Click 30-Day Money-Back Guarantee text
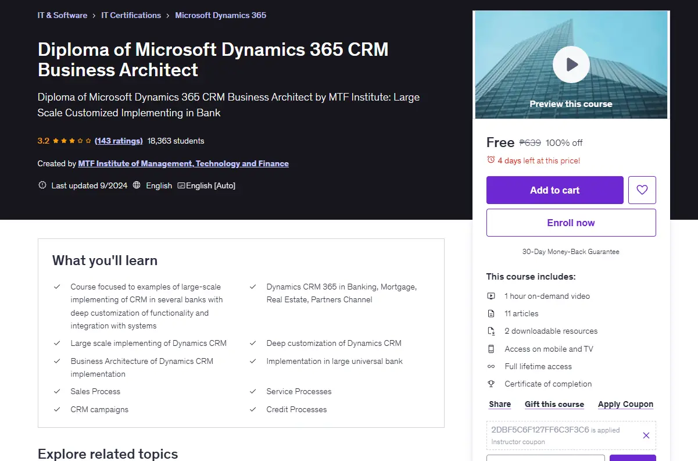This screenshot has width=698, height=461. [x=571, y=252]
